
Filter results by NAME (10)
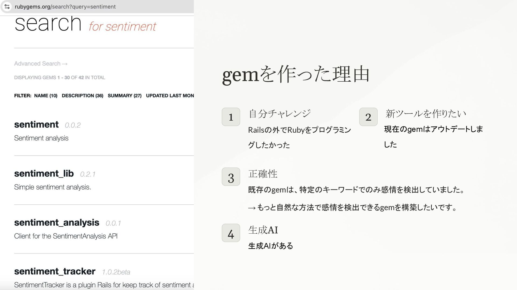pyautogui.click(x=46, y=96)
